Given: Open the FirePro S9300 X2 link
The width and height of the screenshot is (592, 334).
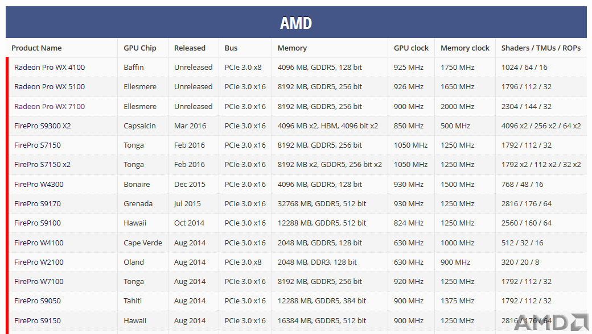Looking at the screenshot, I should tap(43, 126).
